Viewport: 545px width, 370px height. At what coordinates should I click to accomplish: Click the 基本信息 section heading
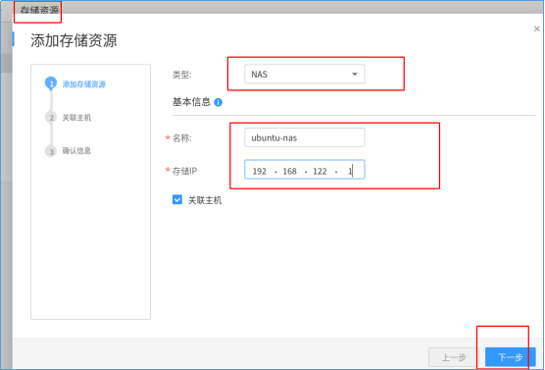[191, 102]
